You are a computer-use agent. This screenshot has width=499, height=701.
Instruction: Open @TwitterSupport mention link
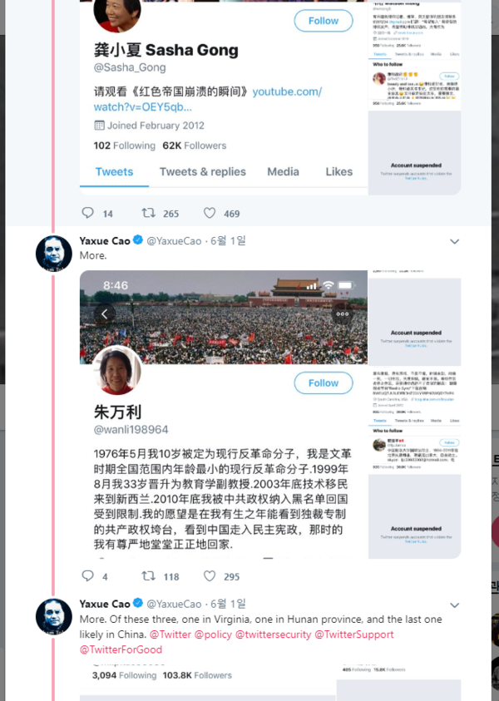click(354, 634)
